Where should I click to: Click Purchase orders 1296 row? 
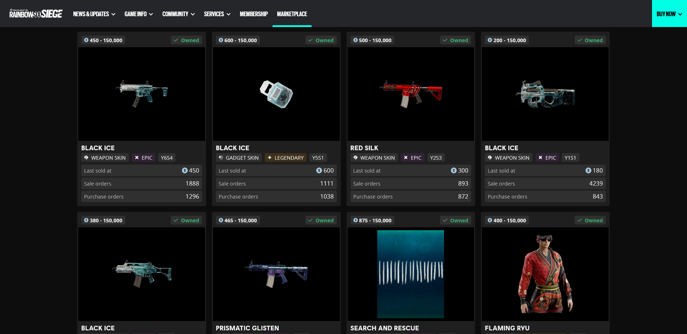(142, 196)
